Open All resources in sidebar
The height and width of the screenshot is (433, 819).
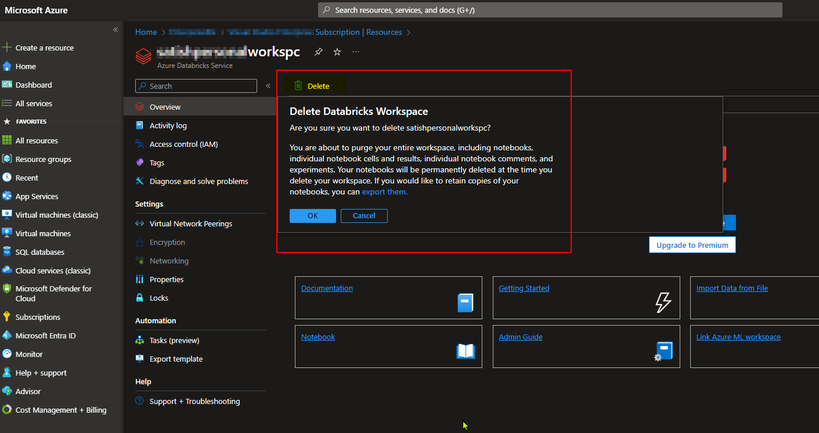click(35, 140)
